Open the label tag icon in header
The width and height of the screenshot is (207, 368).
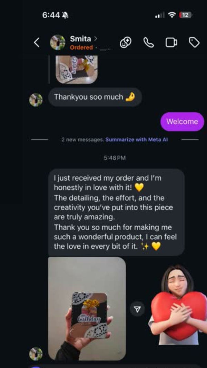click(194, 42)
